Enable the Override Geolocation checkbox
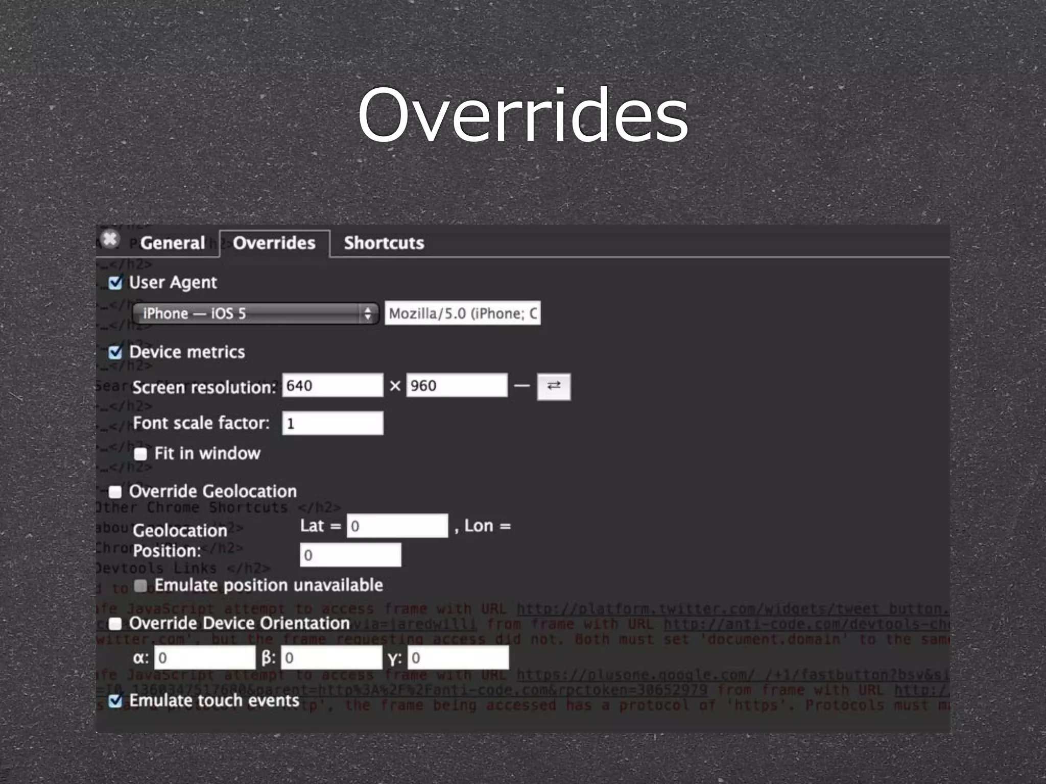This screenshot has width=1046, height=784. tap(115, 492)
